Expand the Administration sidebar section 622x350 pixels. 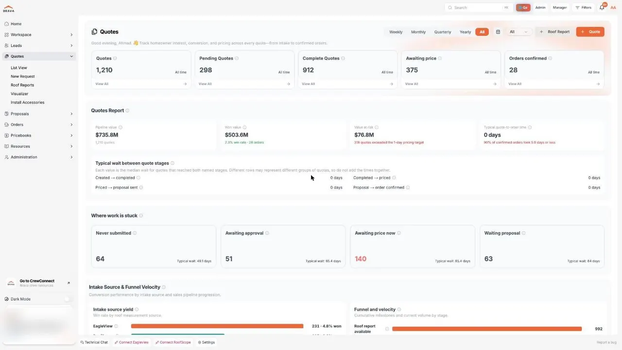point(71,157)
